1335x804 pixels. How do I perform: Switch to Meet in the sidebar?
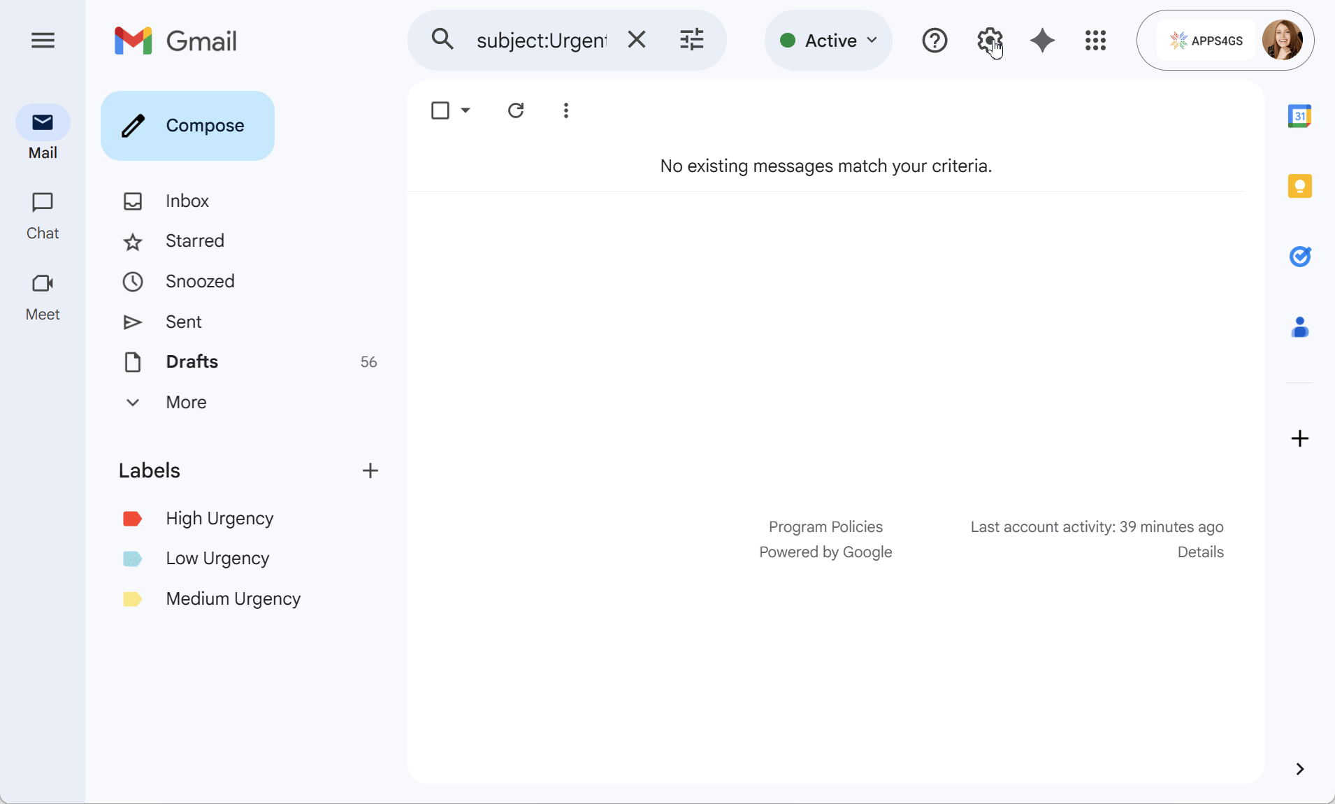click(x=43, y=294)
